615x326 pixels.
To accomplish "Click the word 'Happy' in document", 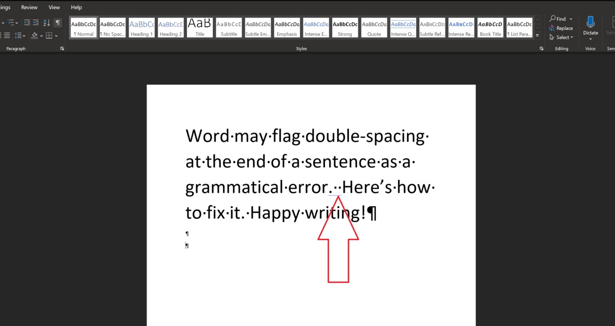I will (x=274, y=213).
